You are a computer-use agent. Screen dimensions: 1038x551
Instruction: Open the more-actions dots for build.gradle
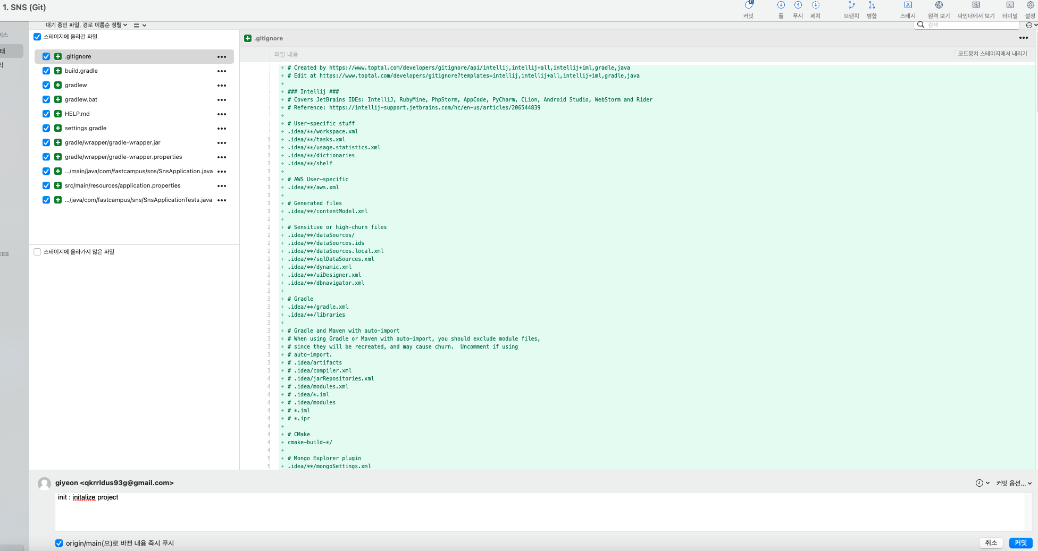[222, 71]
